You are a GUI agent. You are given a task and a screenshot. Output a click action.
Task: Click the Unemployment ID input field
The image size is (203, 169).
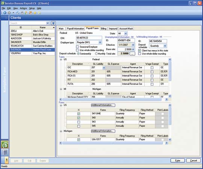126,40
